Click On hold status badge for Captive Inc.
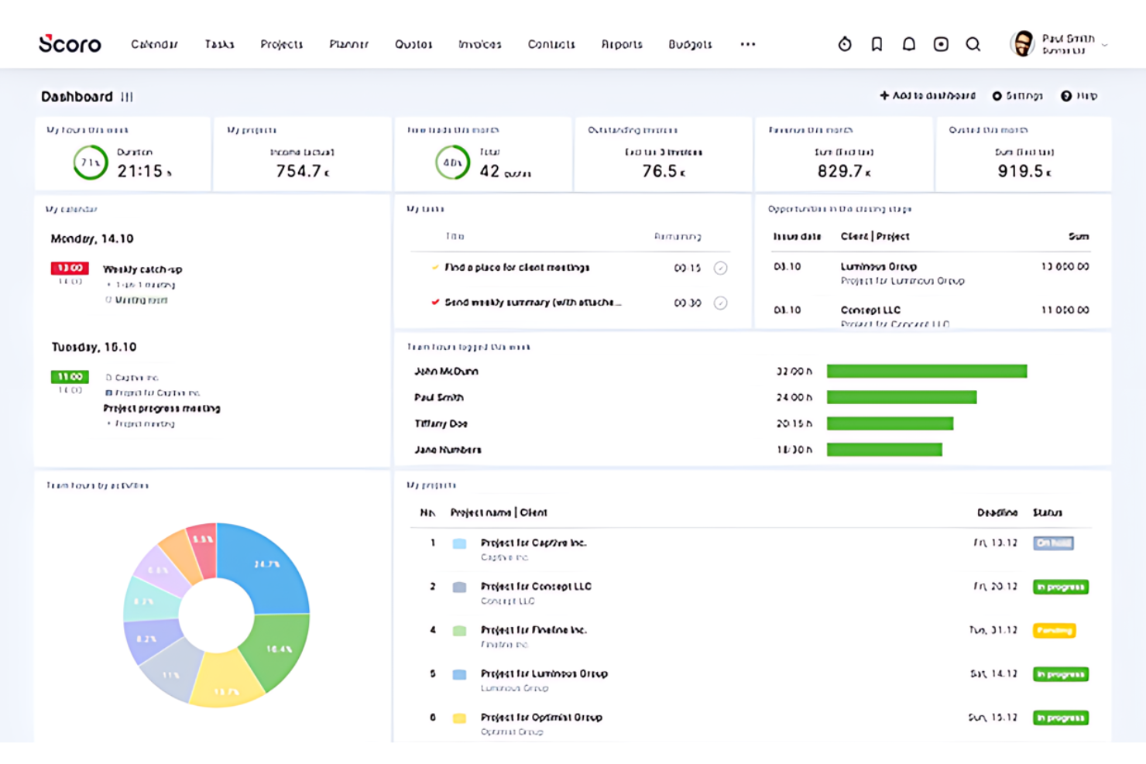 pyautogui.click(x=1053, y=543)
